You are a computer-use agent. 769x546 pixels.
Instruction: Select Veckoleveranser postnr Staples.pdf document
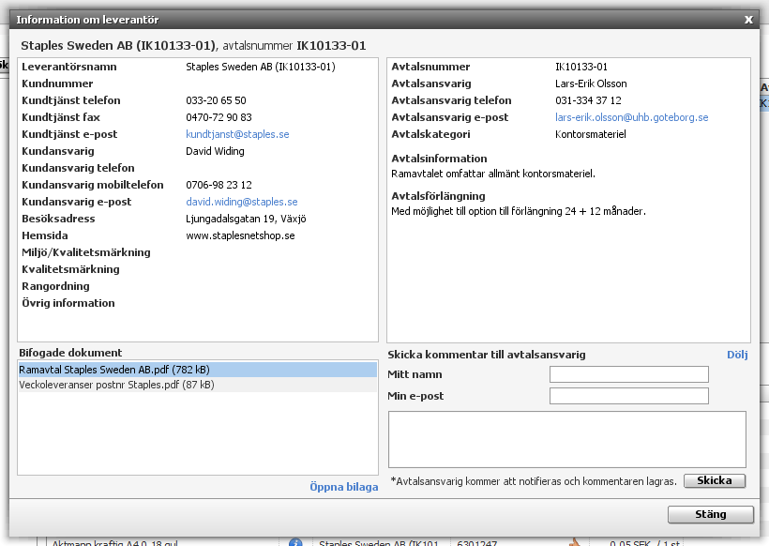tap(198, 385)
